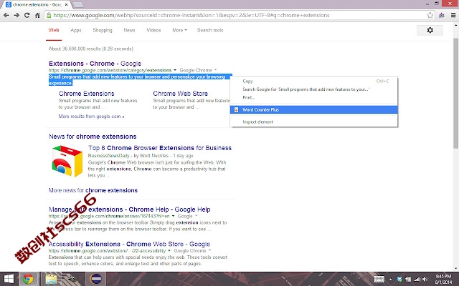Click the taskbar clock showing 8:45 PM

point(443,279)
